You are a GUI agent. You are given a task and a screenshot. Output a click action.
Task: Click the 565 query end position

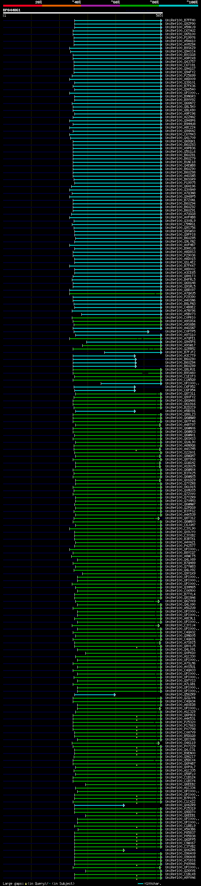[158, 15]
